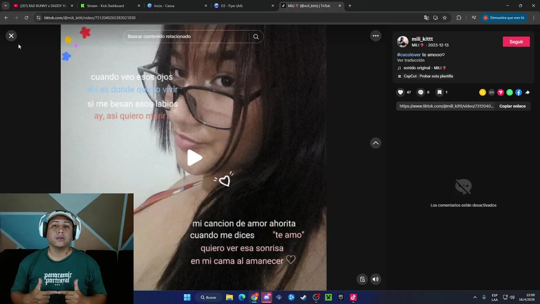
Task: Open the #cucolover hashtag
Action: pos(409,55)
